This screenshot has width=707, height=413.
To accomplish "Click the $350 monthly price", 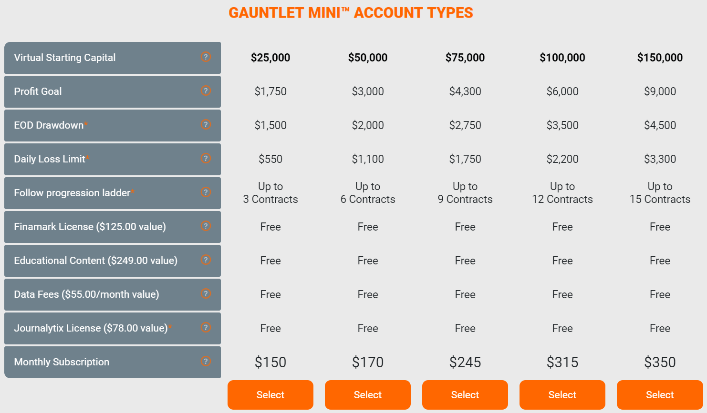I will (660, 362).
